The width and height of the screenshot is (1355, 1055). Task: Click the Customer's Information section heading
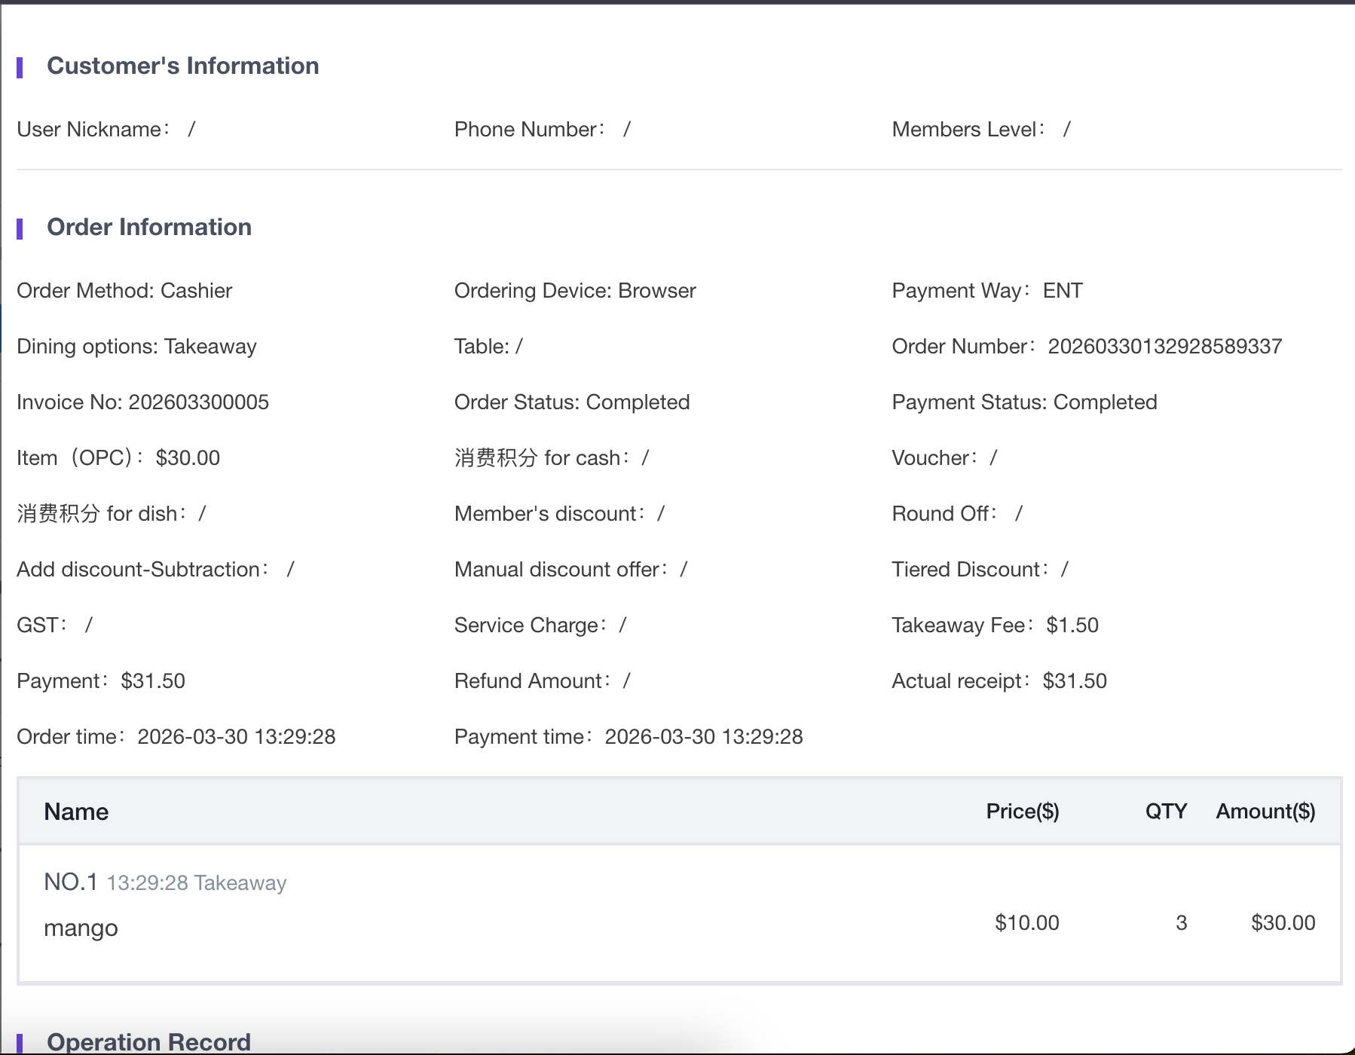(182, 66)
